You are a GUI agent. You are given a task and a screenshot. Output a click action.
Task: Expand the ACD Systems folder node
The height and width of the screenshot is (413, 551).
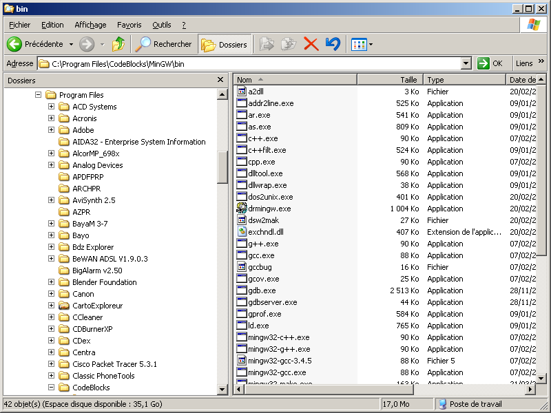coord(51,106)
